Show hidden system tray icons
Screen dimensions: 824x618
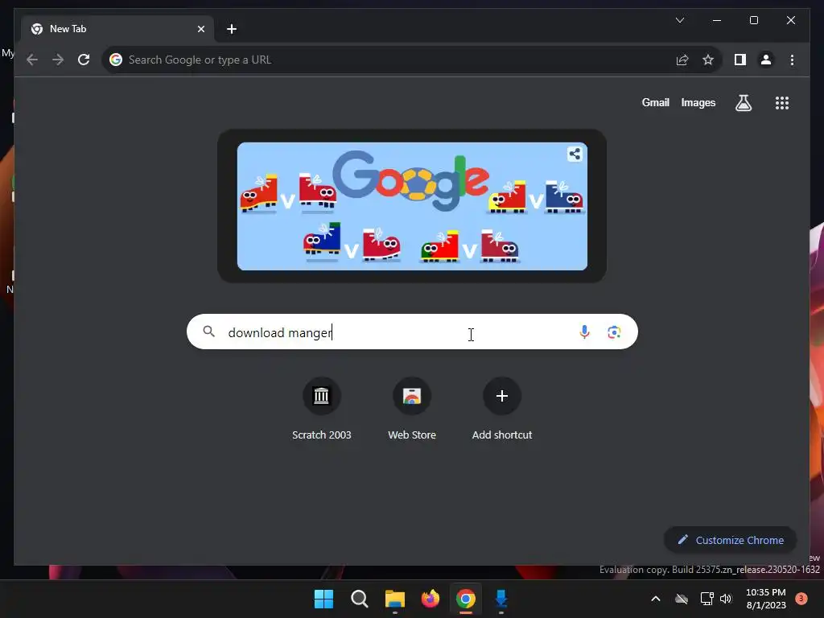coord(655,599)
